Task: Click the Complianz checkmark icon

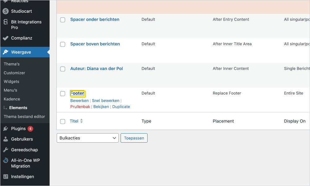Action: click(6, 38)
